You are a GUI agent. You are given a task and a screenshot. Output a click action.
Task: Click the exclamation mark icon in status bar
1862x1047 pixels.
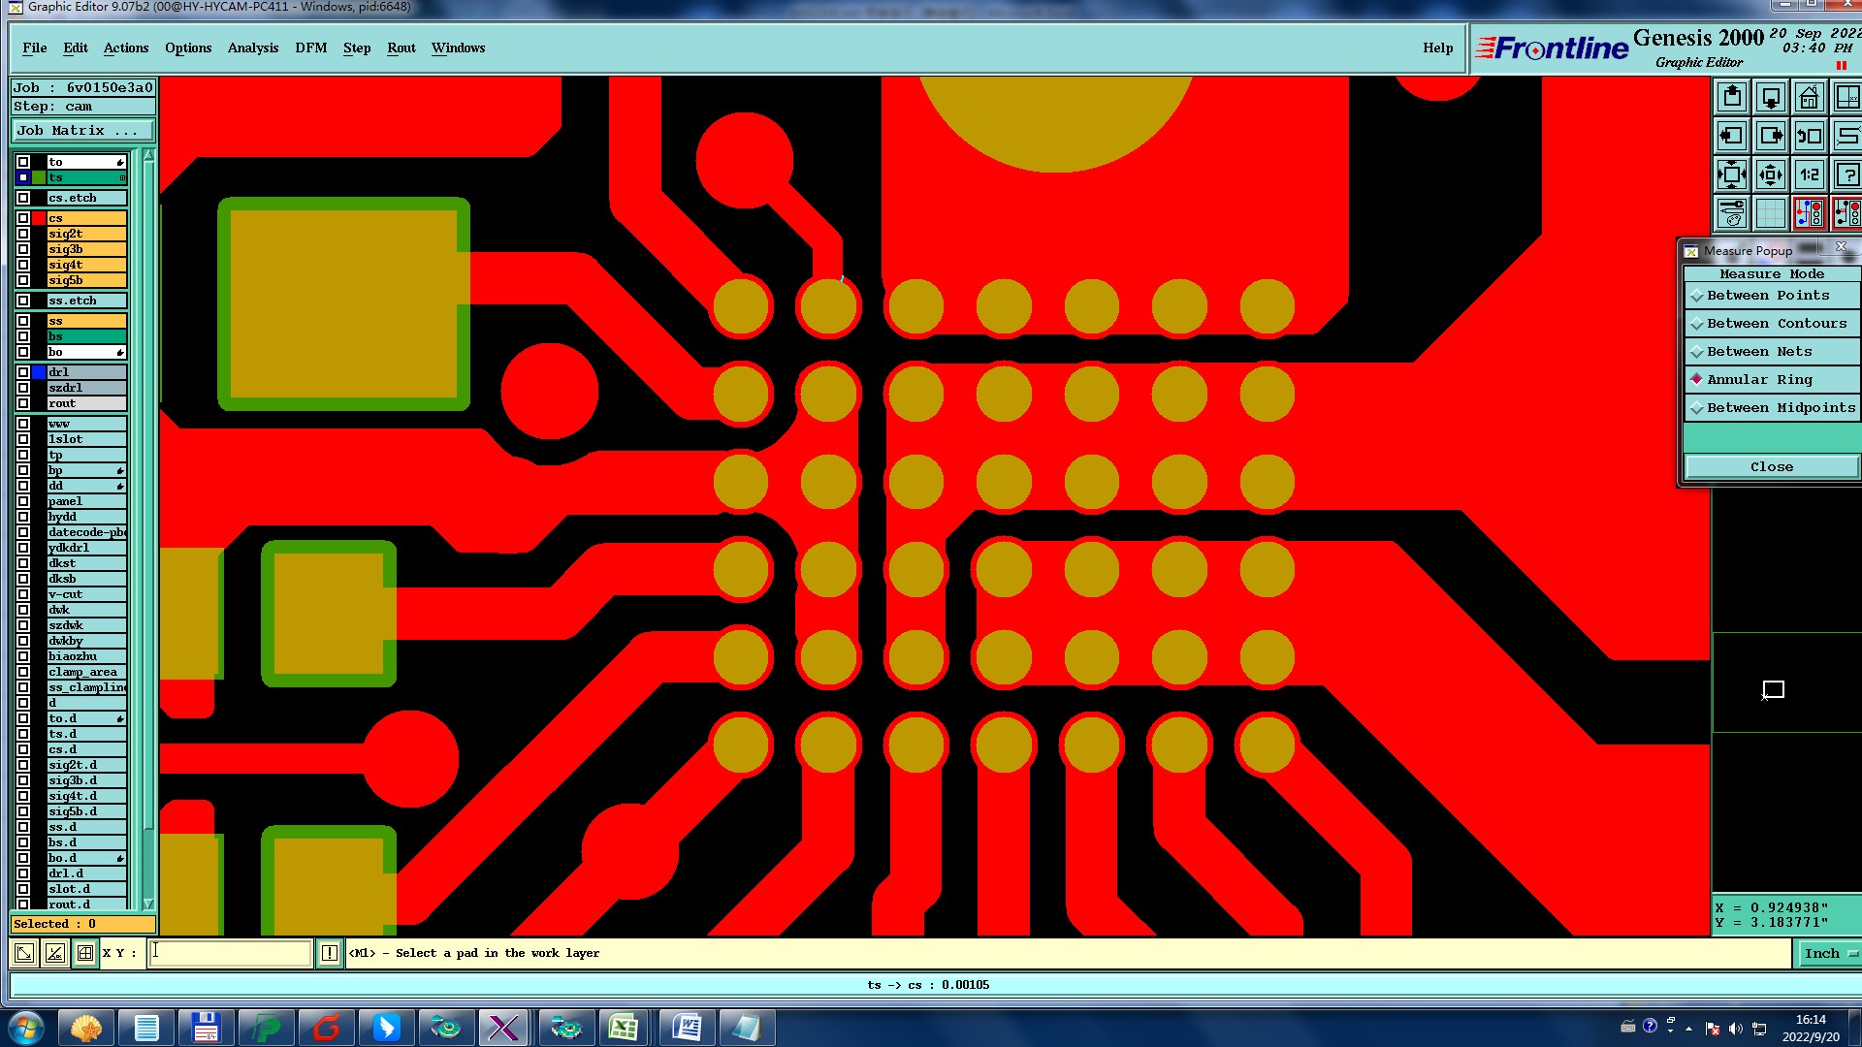point(330,954)
